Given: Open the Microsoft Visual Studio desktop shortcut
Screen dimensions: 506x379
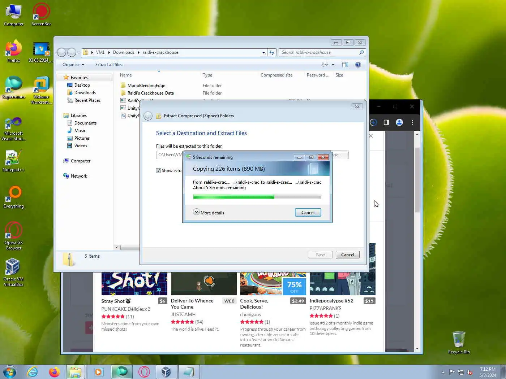Looking at the screenshot, I should tap(13, 128).
